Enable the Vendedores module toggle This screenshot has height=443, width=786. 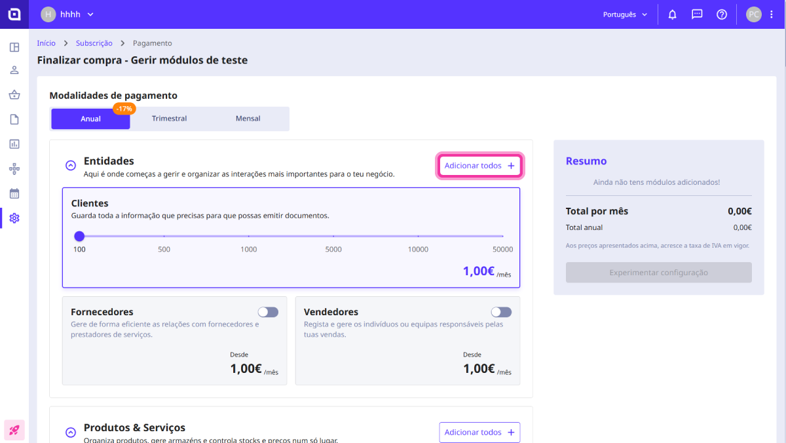pos(501,312)
